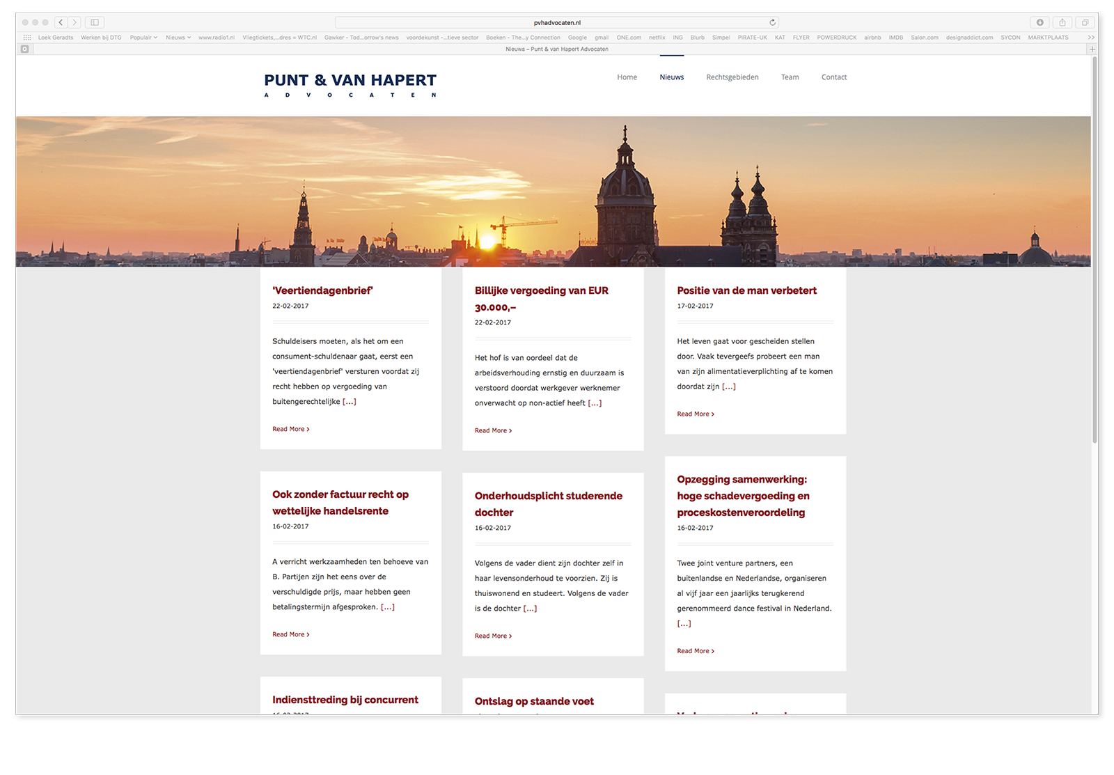Viewport: 1114px width, 775px height.
Task: Open the Downloads icon in the toolbar
Action: 1040,22
